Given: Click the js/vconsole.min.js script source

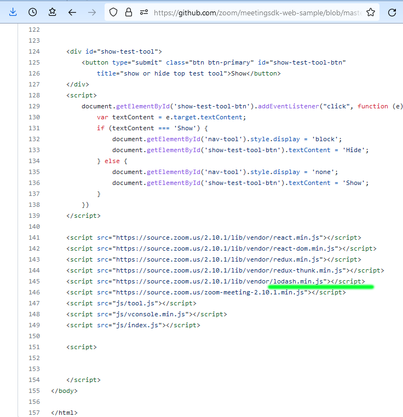Looking at the screenshot, I should [x=151, y=314].
